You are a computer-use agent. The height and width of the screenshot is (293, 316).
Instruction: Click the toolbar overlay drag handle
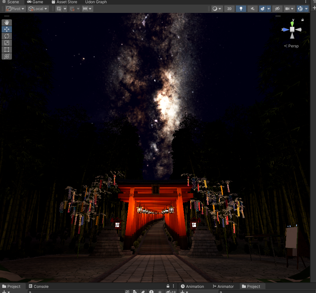7,16
